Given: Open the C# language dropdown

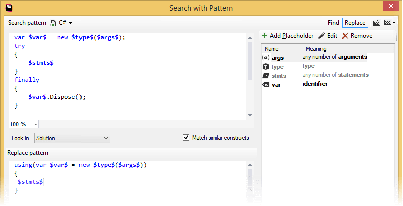Looking at the screenshot, I should click(66, 23).
